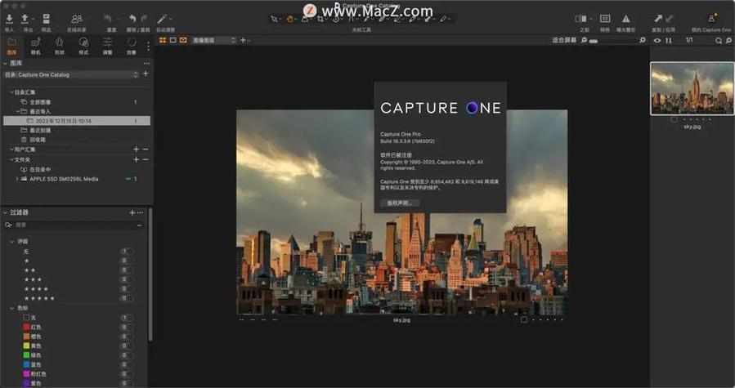Select the Trash (回收箱) item

(x=38, y=139)
